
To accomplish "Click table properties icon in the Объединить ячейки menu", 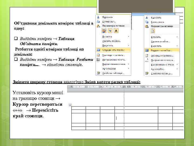I will (x=98, y=73).
